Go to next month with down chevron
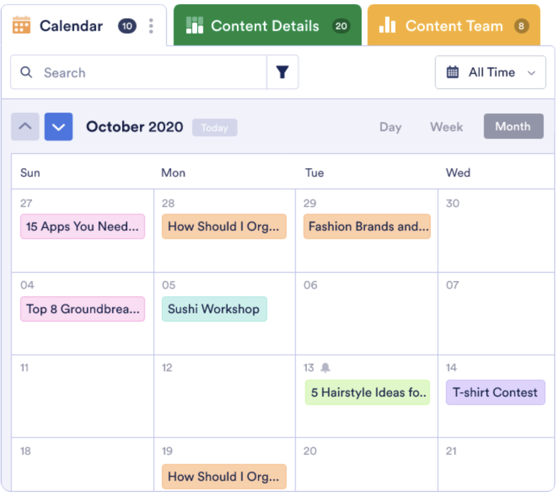 point(58,127)
